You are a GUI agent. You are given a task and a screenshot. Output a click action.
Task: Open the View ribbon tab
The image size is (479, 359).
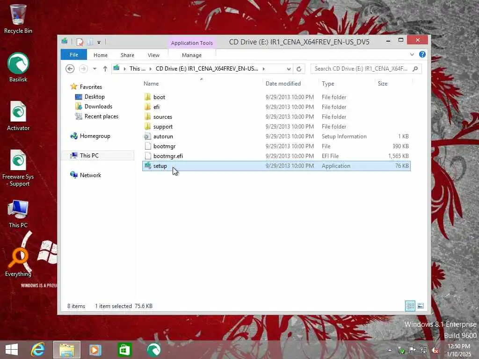click(153, 55)
